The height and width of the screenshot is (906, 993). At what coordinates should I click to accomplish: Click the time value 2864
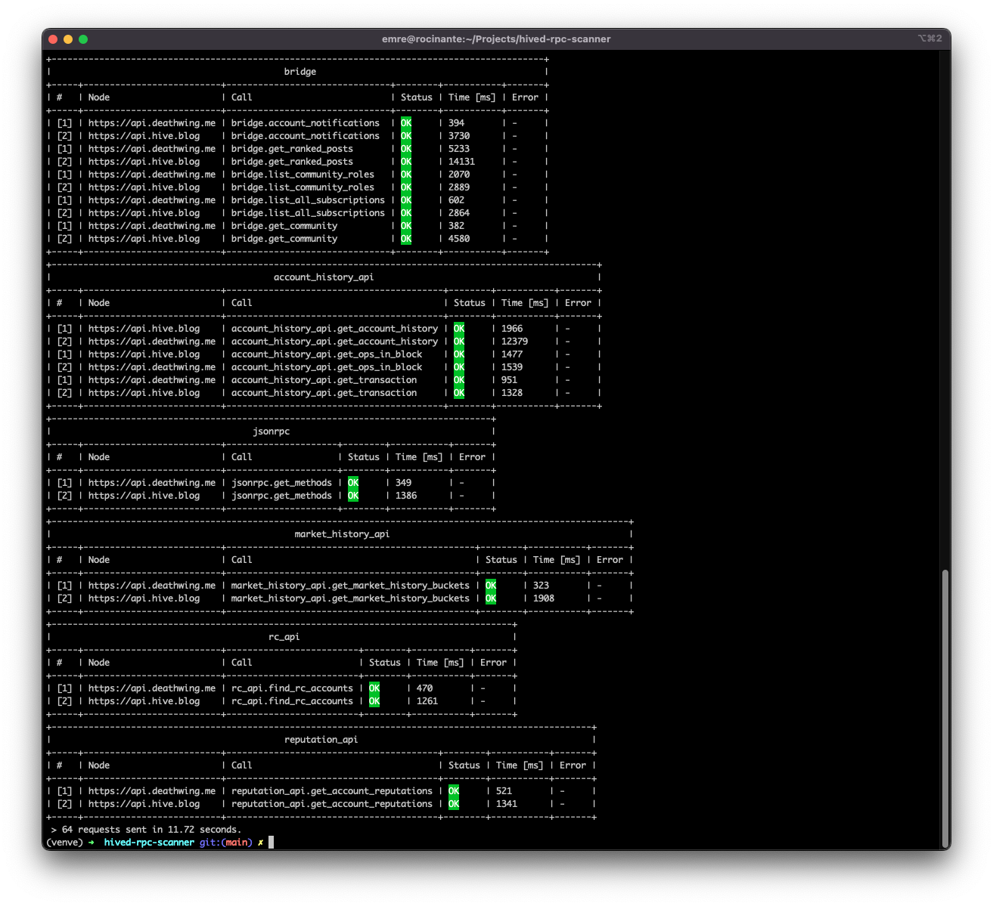point(459,213)
